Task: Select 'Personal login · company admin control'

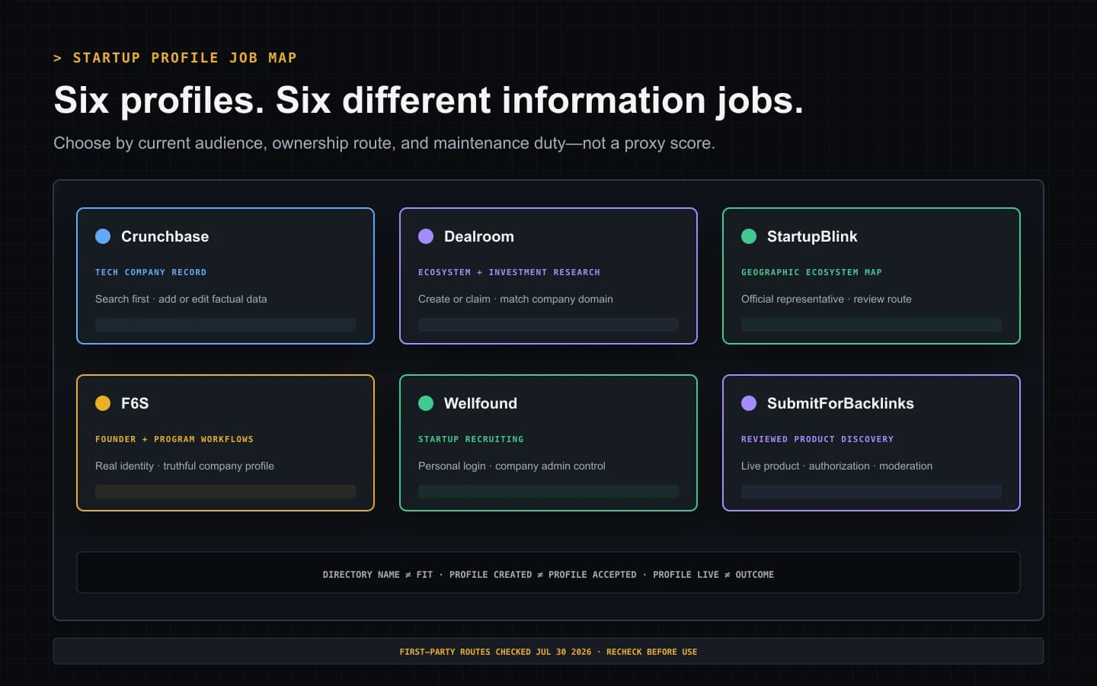Action: 512,466
